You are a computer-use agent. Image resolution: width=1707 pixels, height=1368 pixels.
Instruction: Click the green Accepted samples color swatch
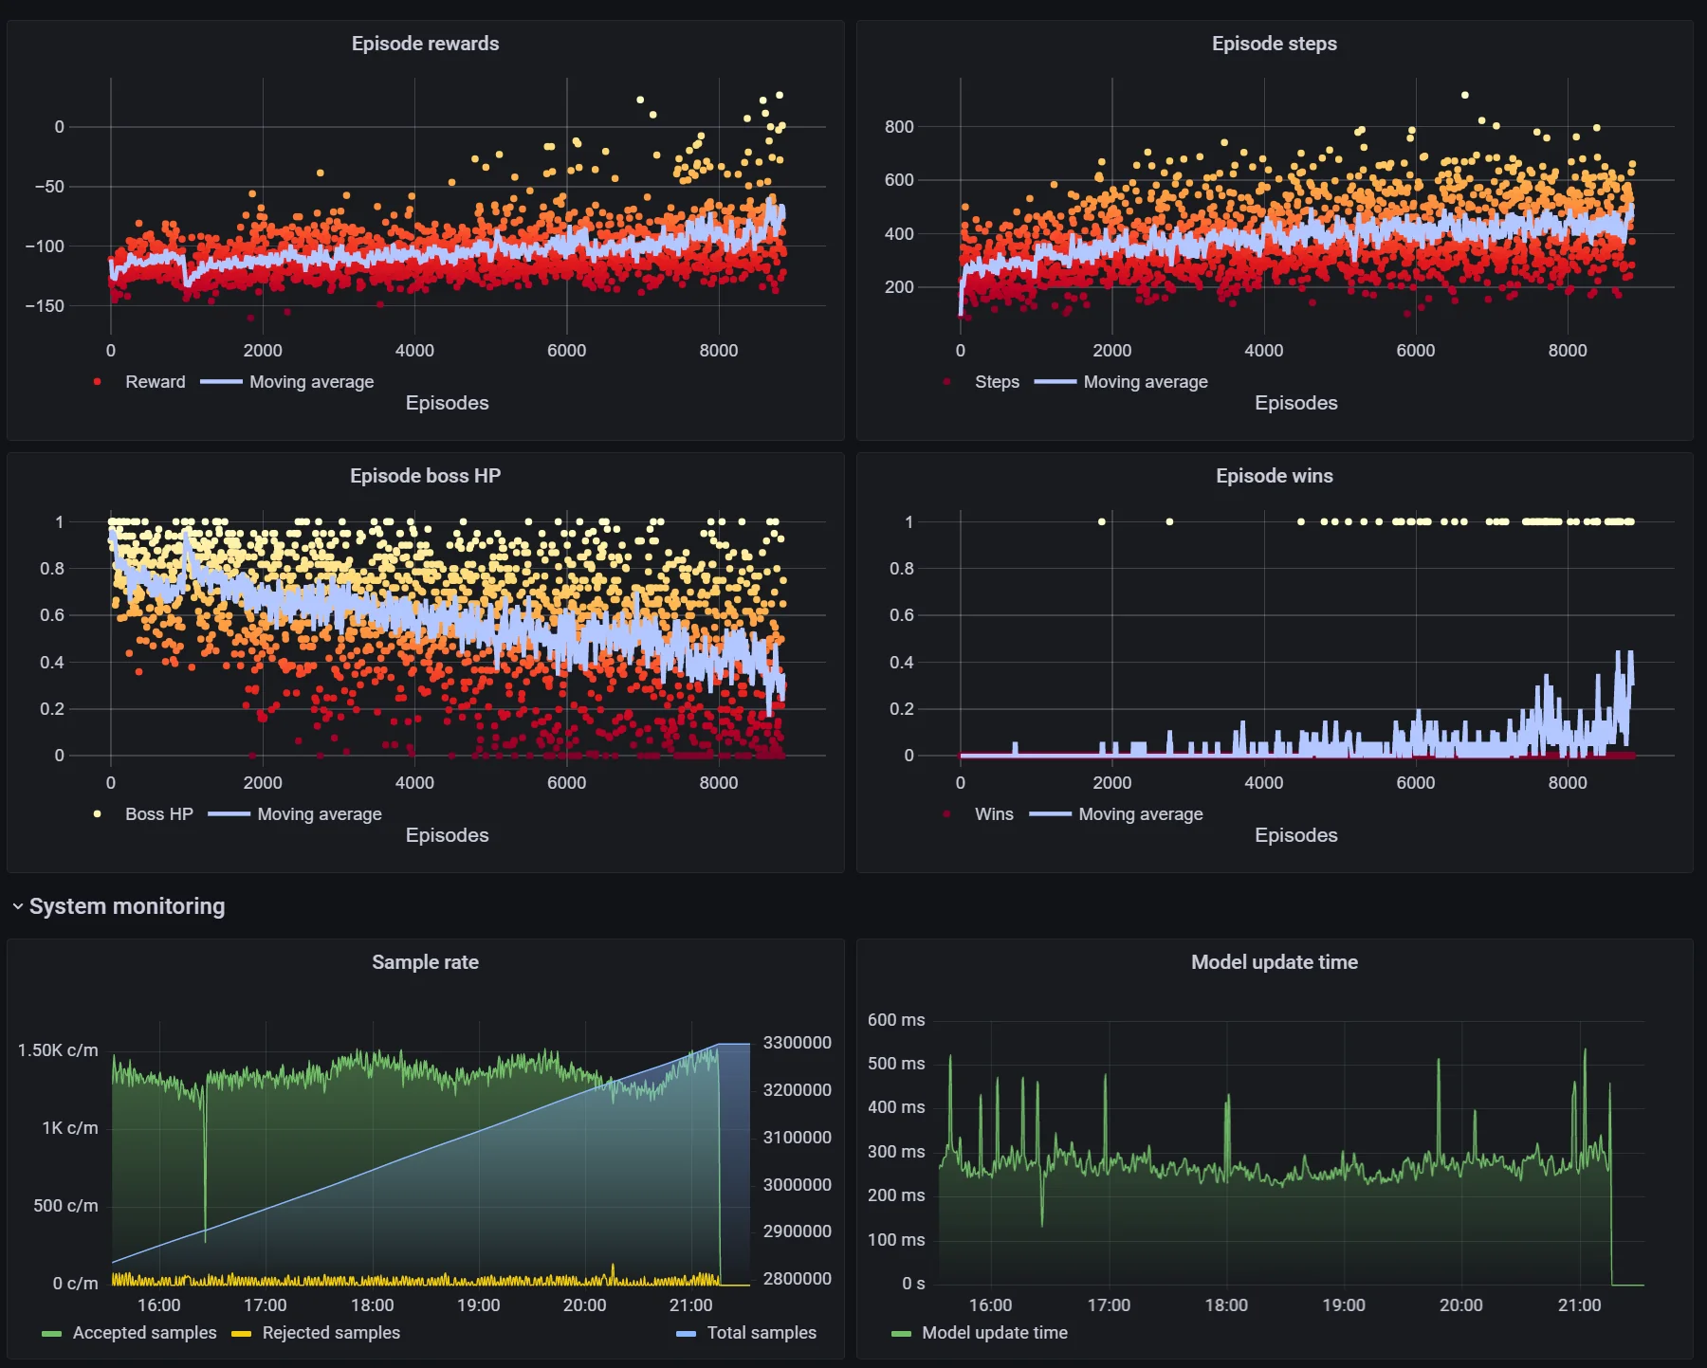point(51,1334)
